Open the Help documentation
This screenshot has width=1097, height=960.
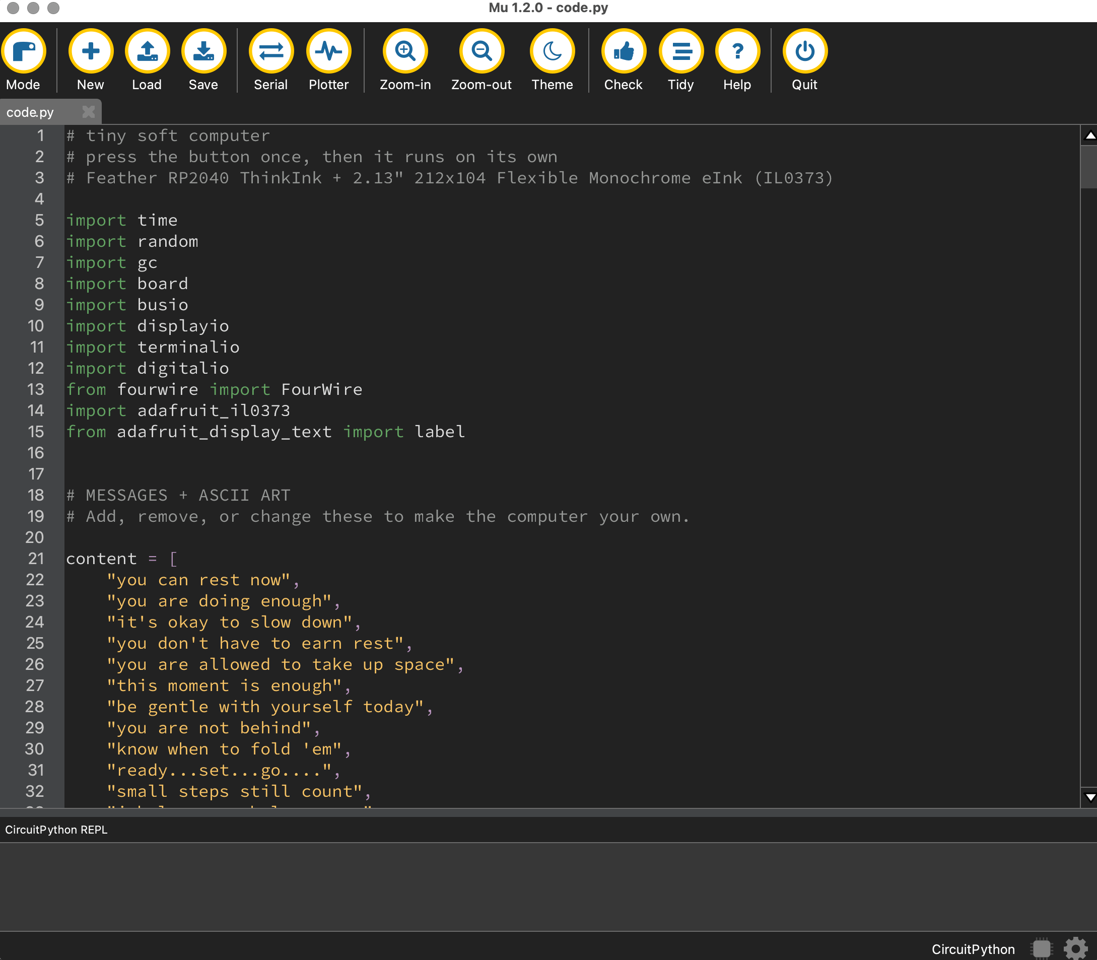[x=737, y=52]
